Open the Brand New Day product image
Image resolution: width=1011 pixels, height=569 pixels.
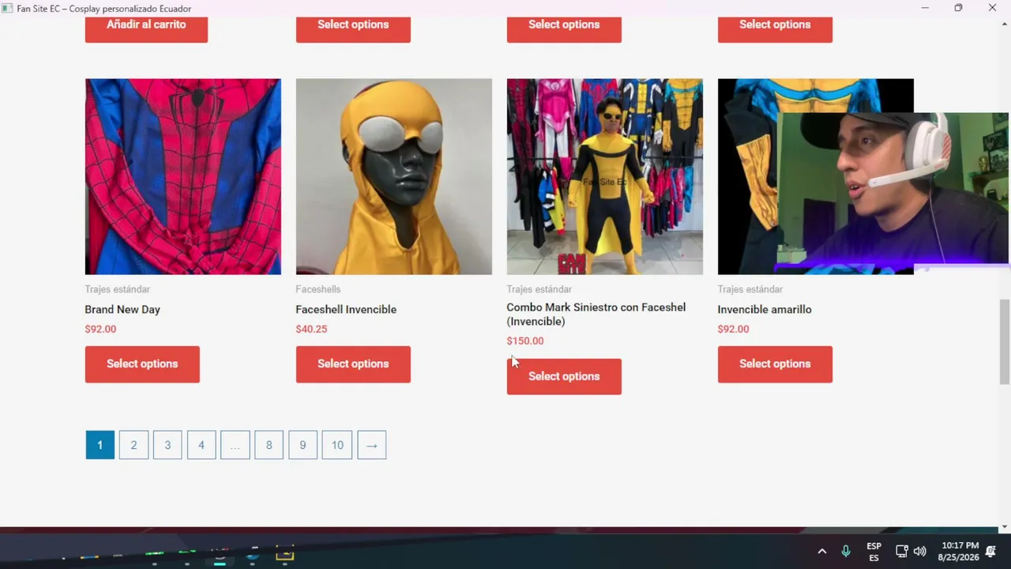[182, 176]
